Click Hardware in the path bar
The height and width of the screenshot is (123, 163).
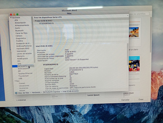[x=36, y=92]
